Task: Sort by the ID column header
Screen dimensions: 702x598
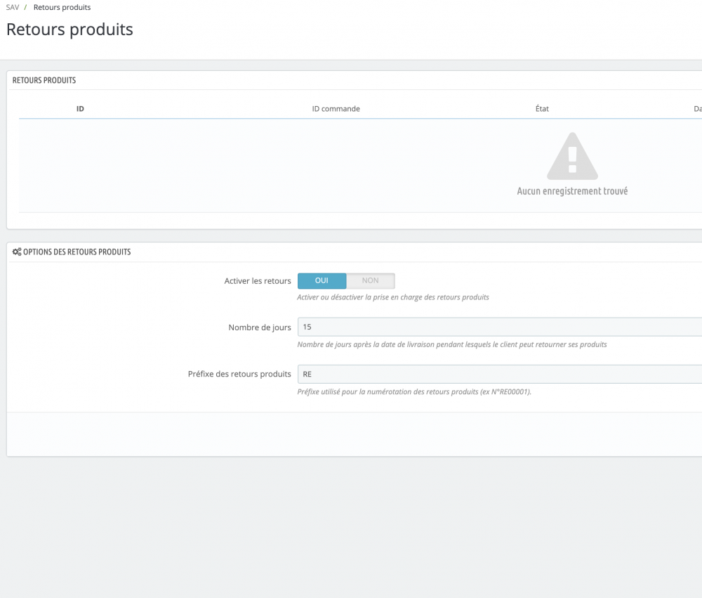Action: coord(80,109)
